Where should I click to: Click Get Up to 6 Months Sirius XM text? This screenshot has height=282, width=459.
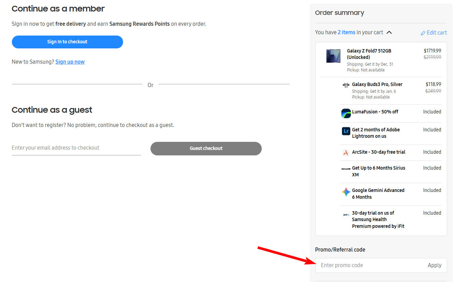[x=379, y=171]
